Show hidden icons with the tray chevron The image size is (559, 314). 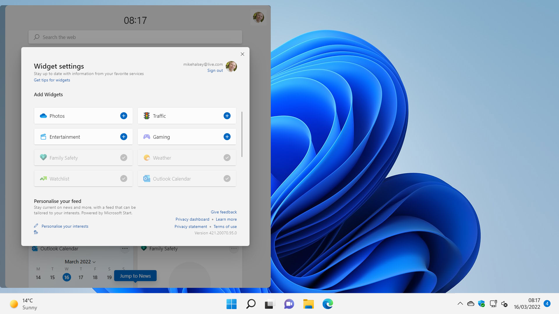pyautogui.click(x=460, y=304)
